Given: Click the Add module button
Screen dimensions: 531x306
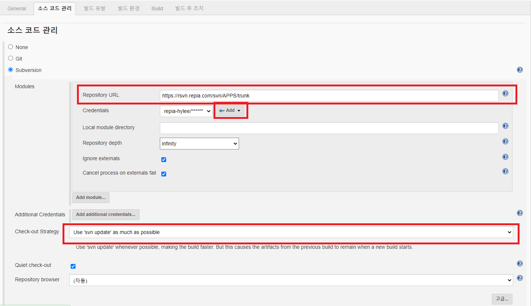Looking at the screenshot, I should pos(91,197).
